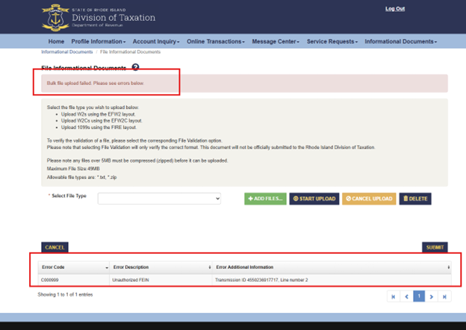Click the Maximum File Size 49MB text

73,169
